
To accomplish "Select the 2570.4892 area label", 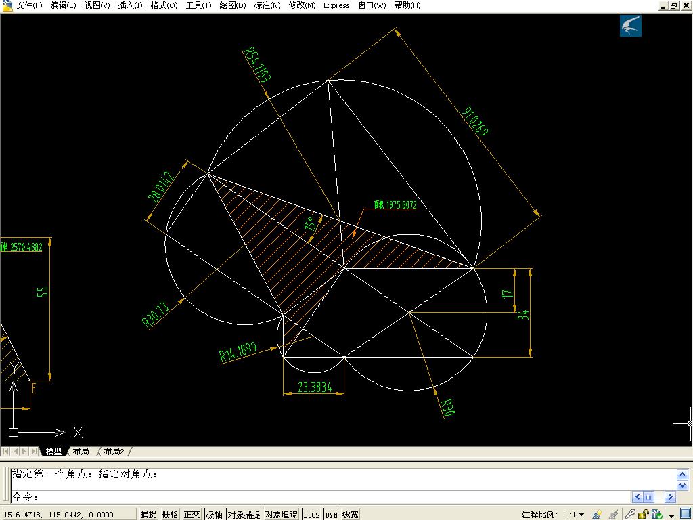I will tap(21, 246).
